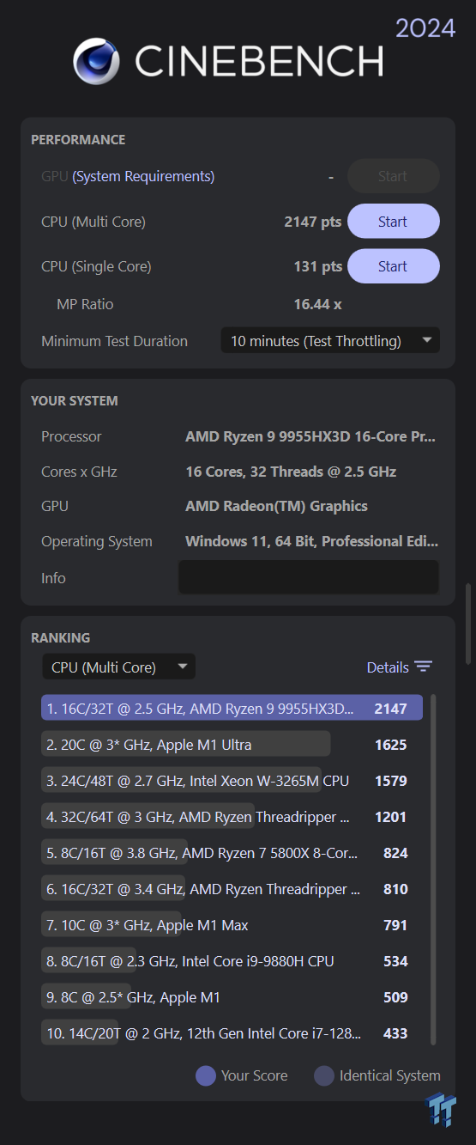
Task: Select the Apple M1 Max ranking entry
Action: [232, 924]
